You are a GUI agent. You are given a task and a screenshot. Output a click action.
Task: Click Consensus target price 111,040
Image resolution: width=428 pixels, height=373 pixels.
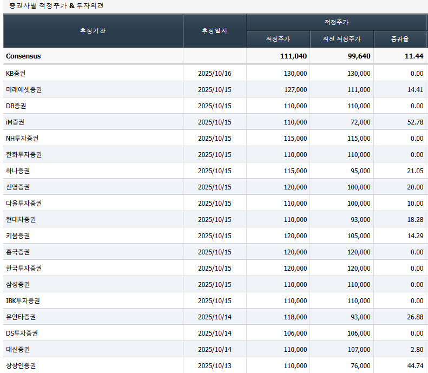pyautogui.click(x=293, y=56)
